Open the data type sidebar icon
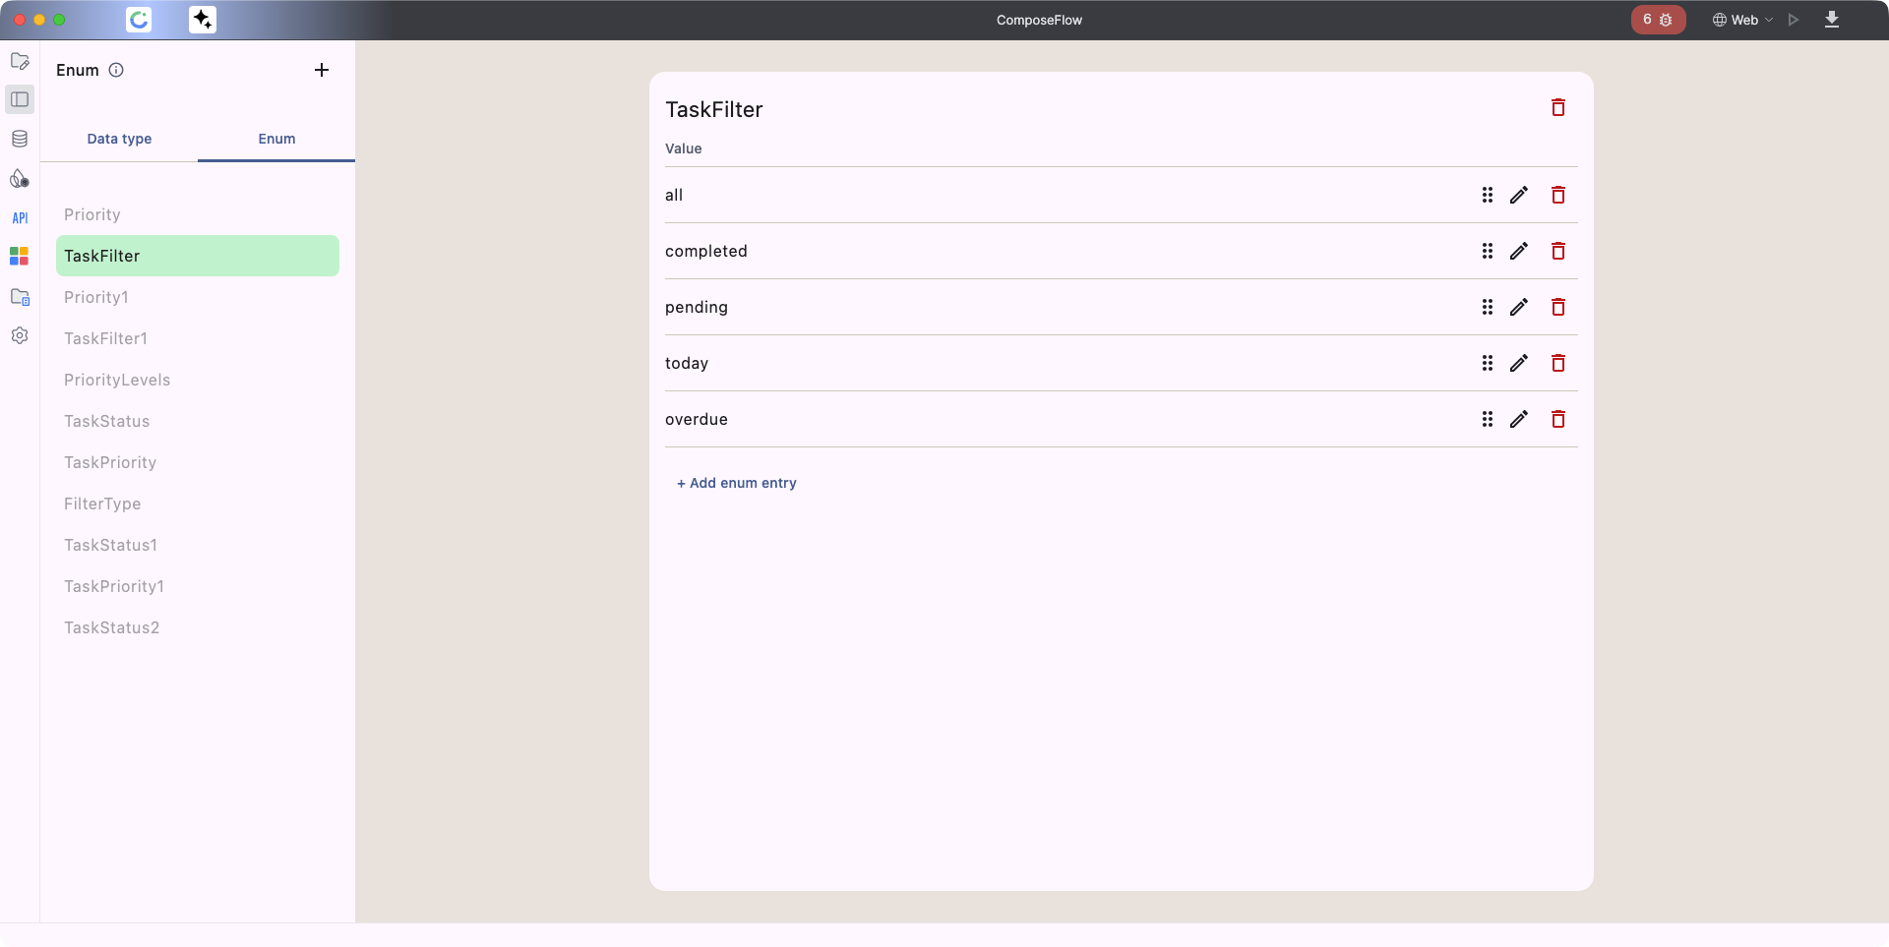Screen dimensions: 1889x947 click(x=20, y=99)
